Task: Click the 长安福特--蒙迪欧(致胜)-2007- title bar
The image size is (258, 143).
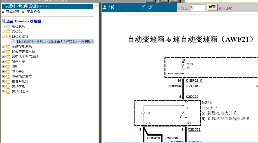Action: tap(47, 6)
